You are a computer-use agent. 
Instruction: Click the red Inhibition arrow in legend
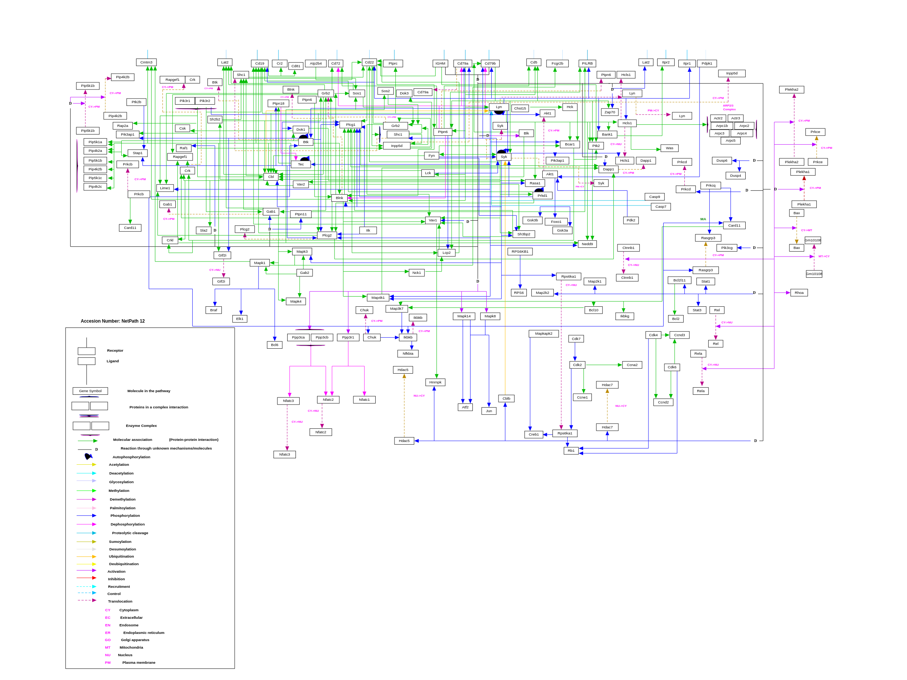(x=87, y=578)
